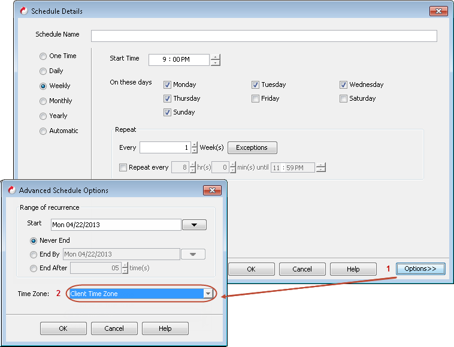Click the Start Time spinner arrows
Screen dimensions: 454x347
[216, 60]
